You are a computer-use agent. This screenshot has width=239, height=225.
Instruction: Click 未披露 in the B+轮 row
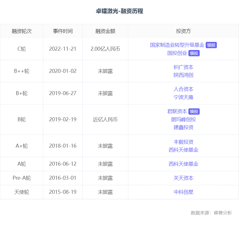click(x=105, y=93)
